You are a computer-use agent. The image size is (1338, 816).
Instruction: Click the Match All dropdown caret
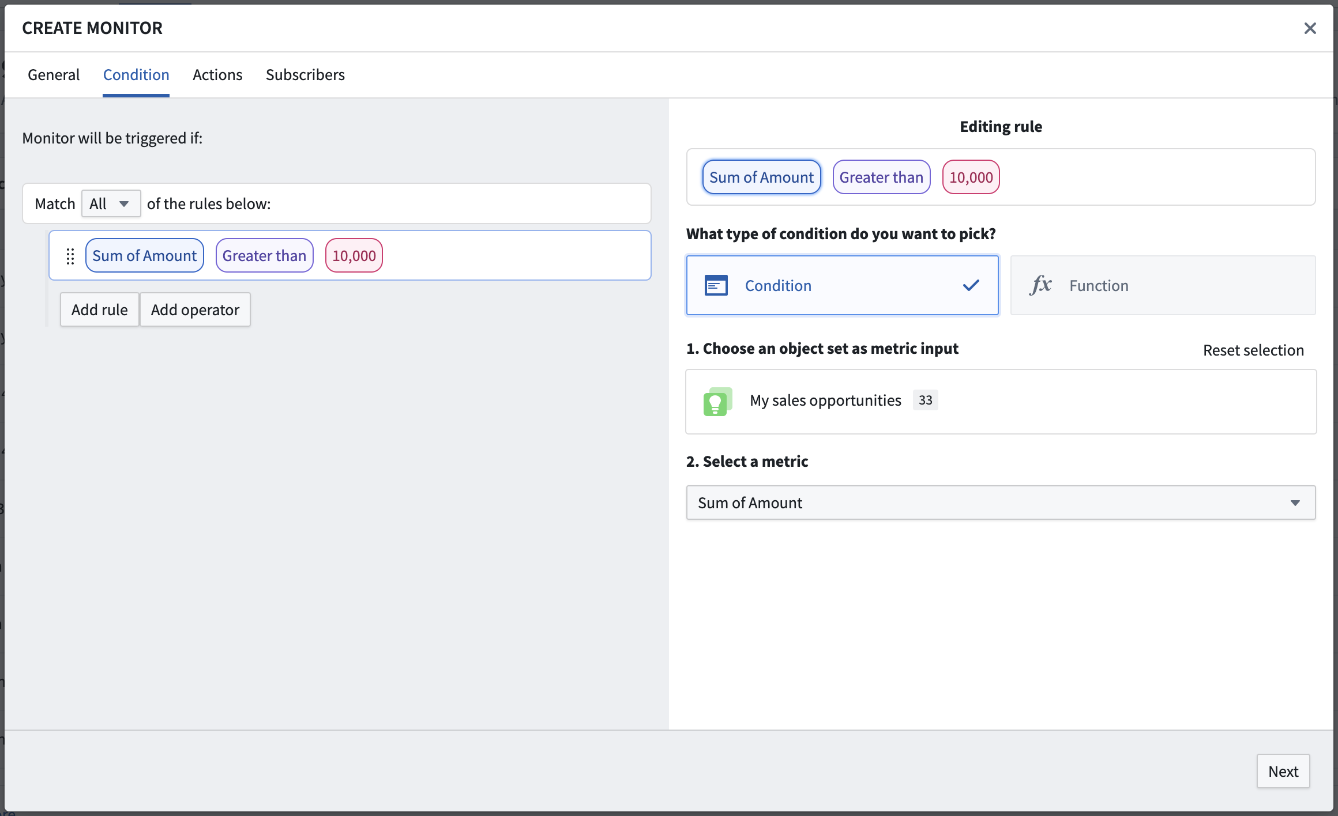[x=124, y=204]
